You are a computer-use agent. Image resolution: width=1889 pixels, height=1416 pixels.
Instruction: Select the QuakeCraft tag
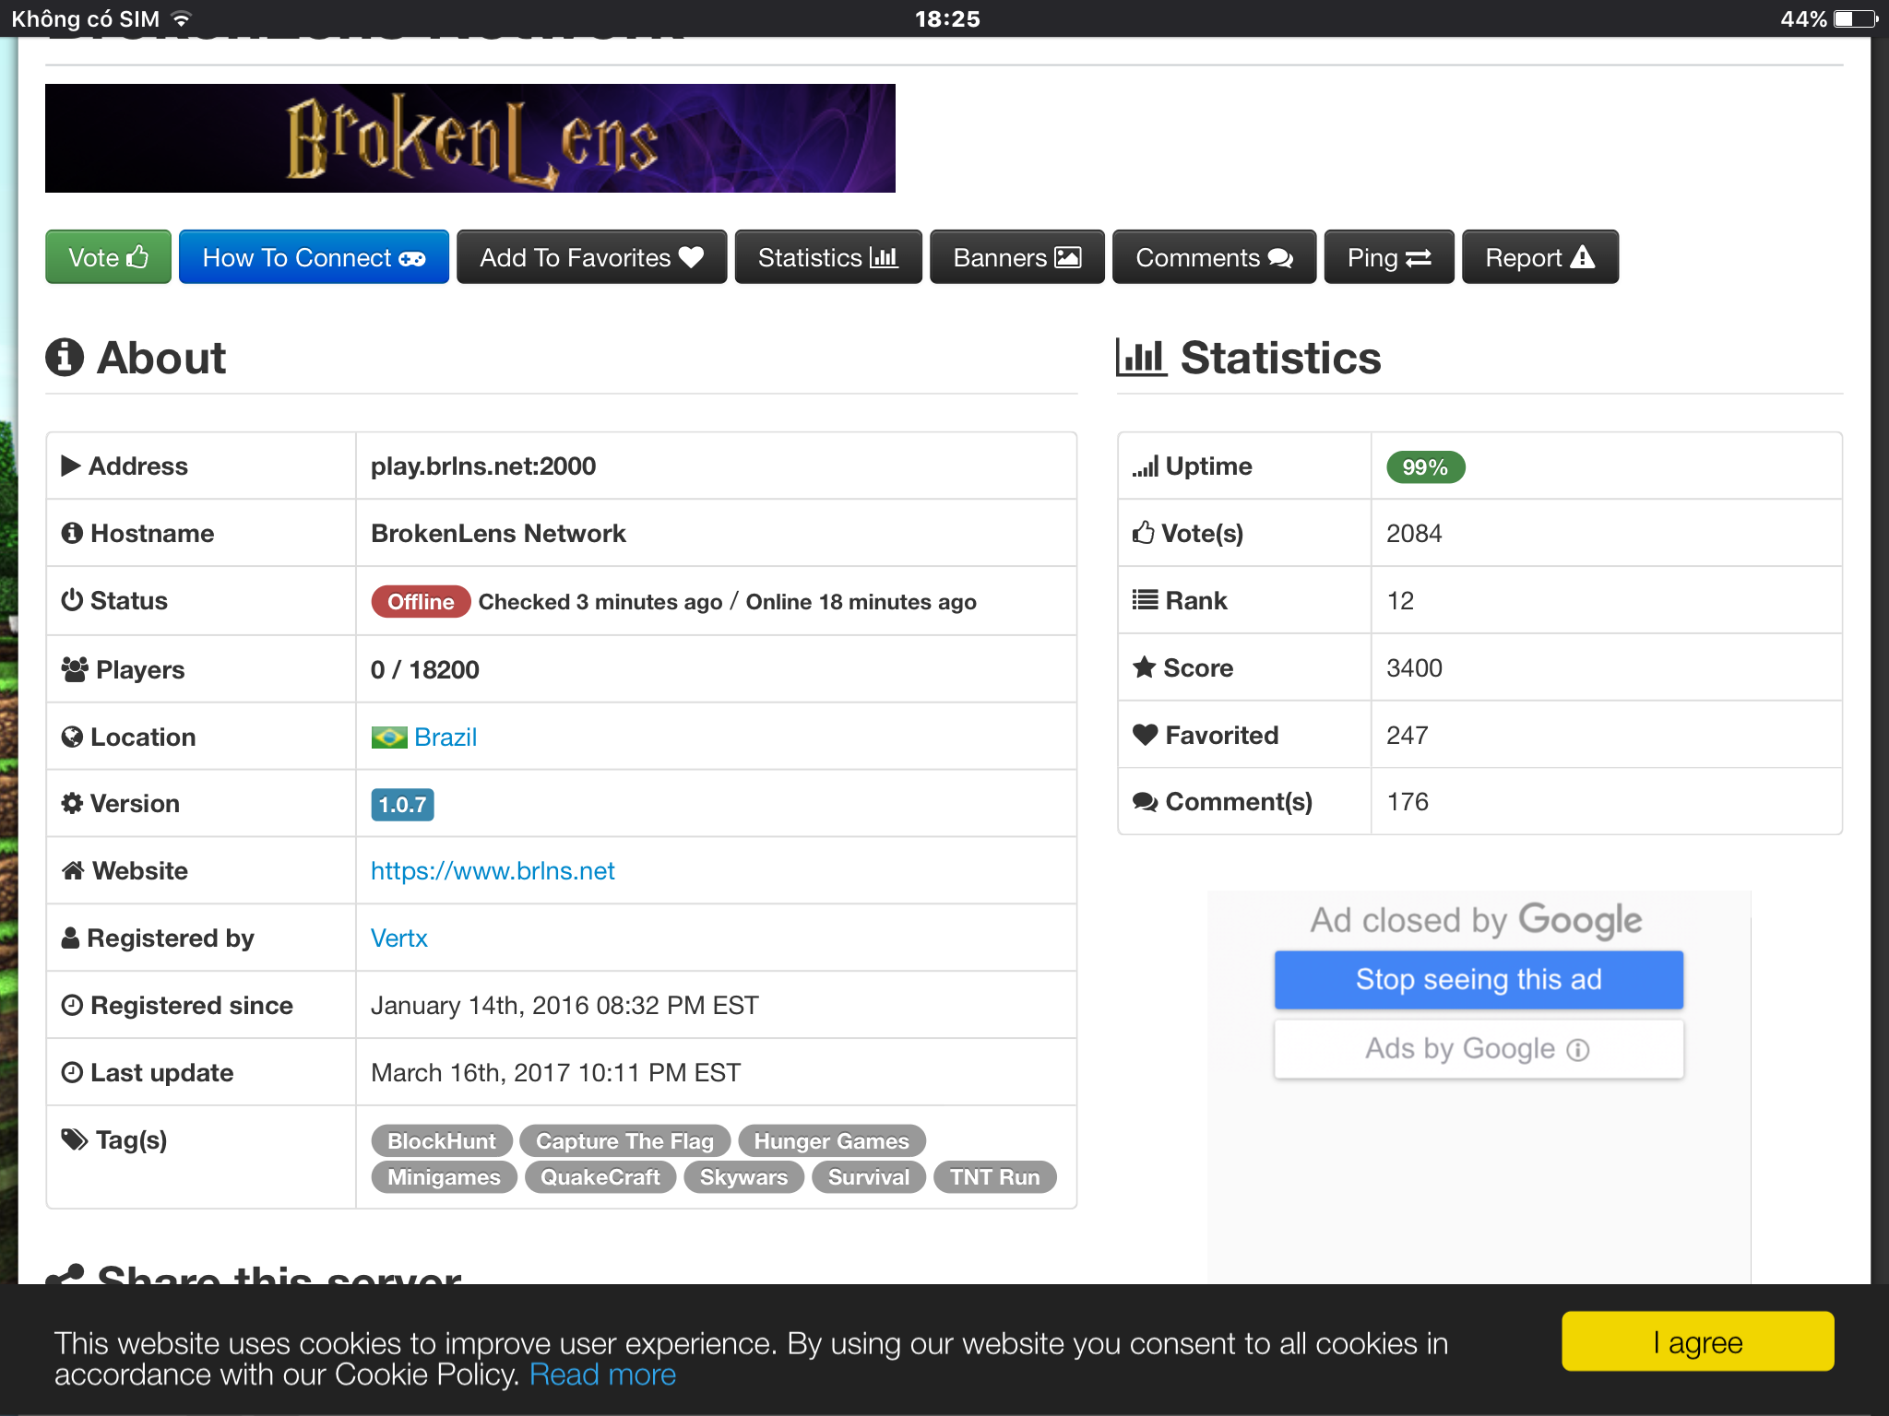[x=600, y=1176]
